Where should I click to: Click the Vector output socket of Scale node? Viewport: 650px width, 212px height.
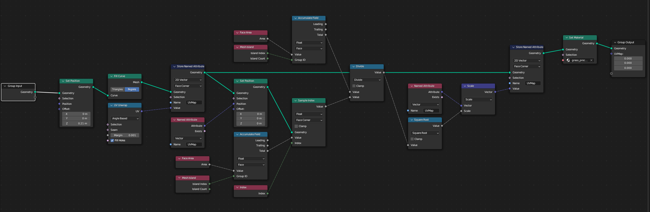495,92
